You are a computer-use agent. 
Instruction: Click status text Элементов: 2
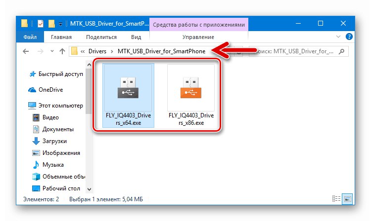pos(41,199)
